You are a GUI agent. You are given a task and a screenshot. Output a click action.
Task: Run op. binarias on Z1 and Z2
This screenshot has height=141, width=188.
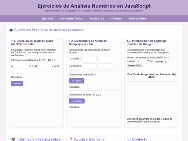pos(77,101)
